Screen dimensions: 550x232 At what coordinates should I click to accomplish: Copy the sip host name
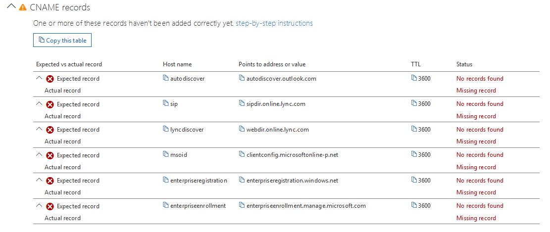pyautogui.click(x=165, y=104)
